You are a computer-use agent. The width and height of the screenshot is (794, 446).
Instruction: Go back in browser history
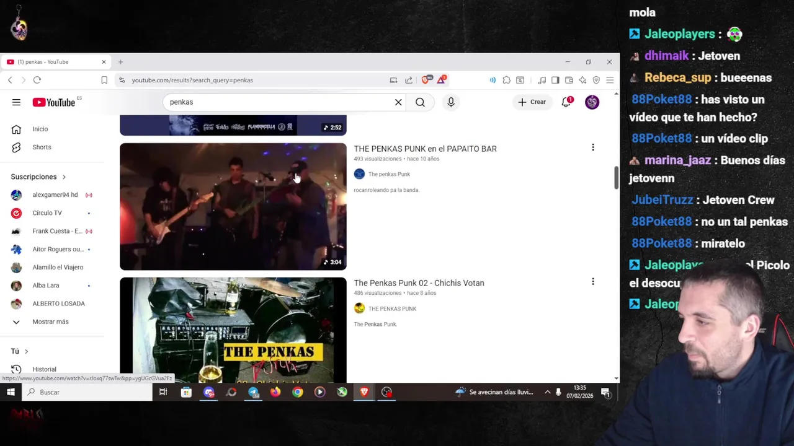coord(10,80)
